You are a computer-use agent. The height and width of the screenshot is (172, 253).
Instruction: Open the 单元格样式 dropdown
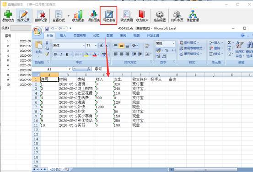click(191, 54)
